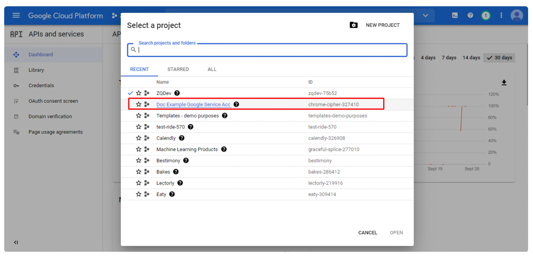Click the ID graceful-splice-277010
Viewport: 533px width, 257px height.
[x=334, y=149]
